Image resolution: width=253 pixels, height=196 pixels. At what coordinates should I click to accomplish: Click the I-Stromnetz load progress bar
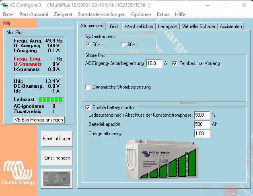(x=39, y=75)
